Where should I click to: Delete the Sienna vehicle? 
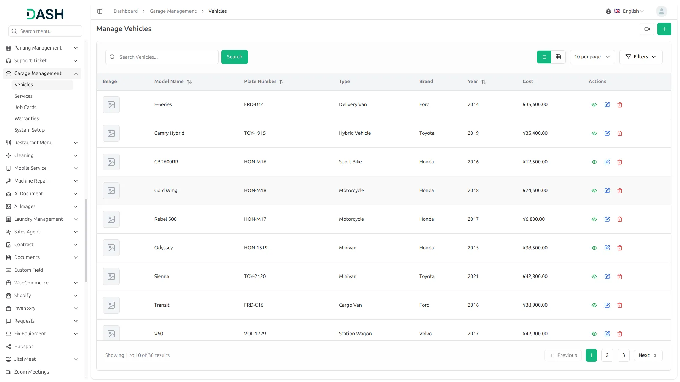pos(620,277)
